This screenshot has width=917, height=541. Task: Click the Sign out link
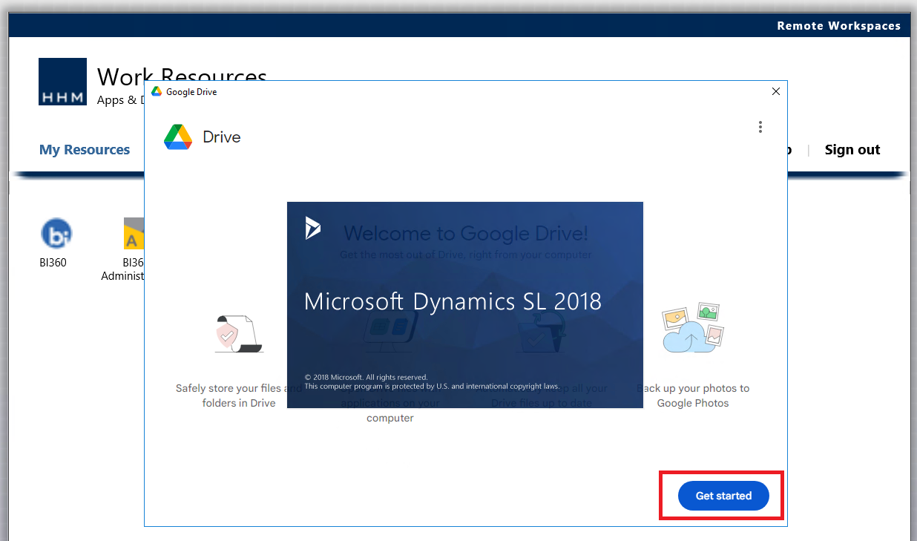pyautogui.click(x=852, y=150)
